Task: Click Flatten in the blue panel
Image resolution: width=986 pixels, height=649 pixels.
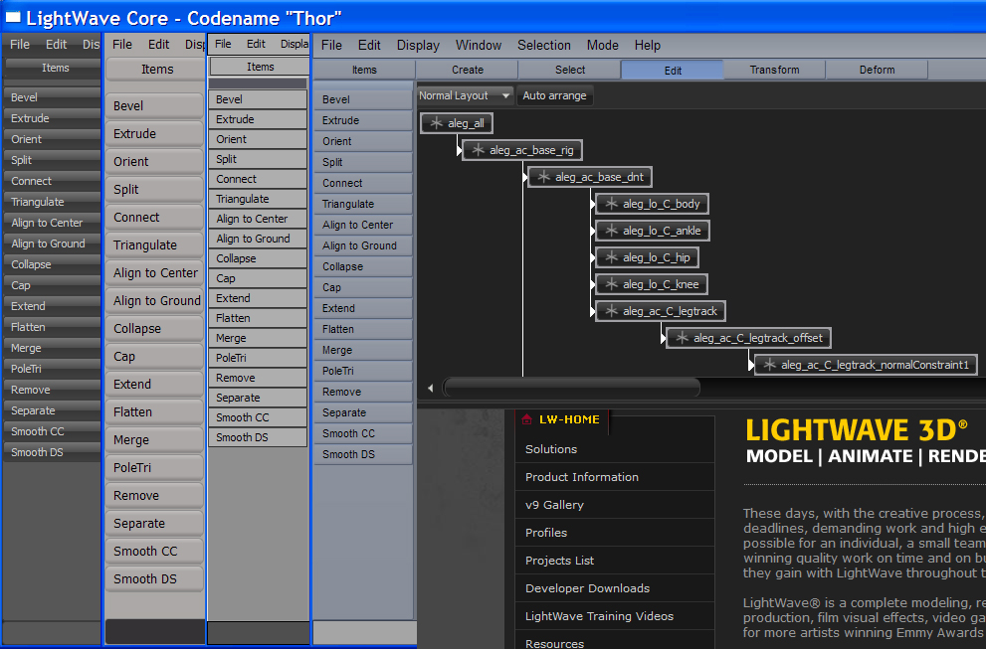Action: pos(363,329)
